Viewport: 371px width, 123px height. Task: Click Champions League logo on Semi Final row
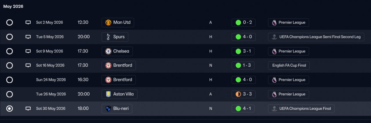pos(274,37)
